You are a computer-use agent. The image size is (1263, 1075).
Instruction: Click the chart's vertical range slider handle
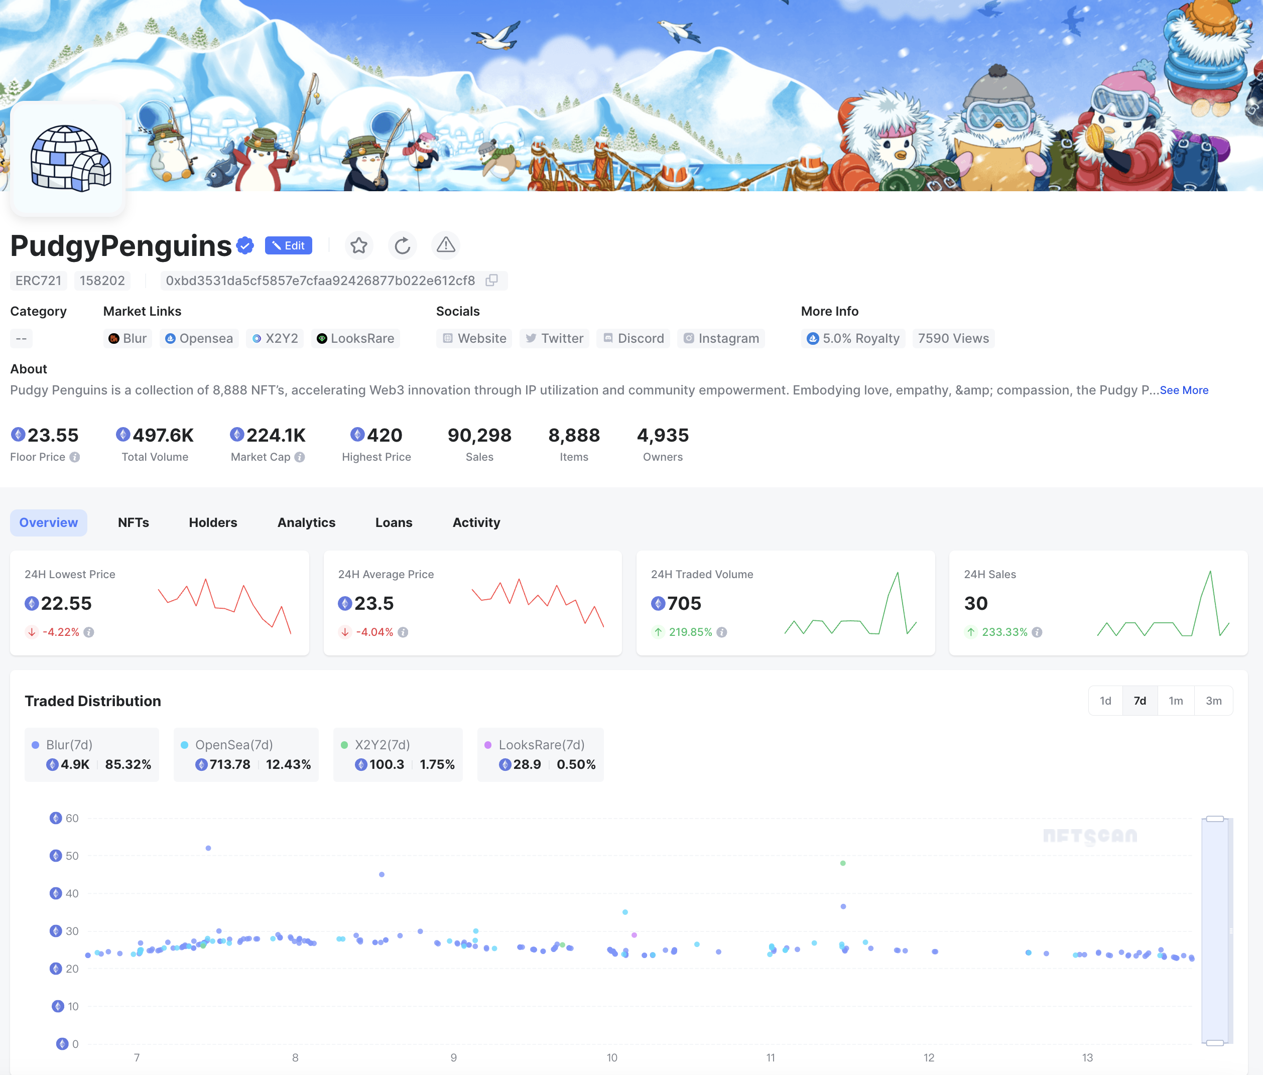coord(1215,819)
